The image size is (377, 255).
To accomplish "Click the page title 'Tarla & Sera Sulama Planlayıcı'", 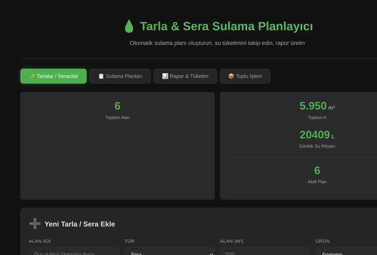I will 226,26.
